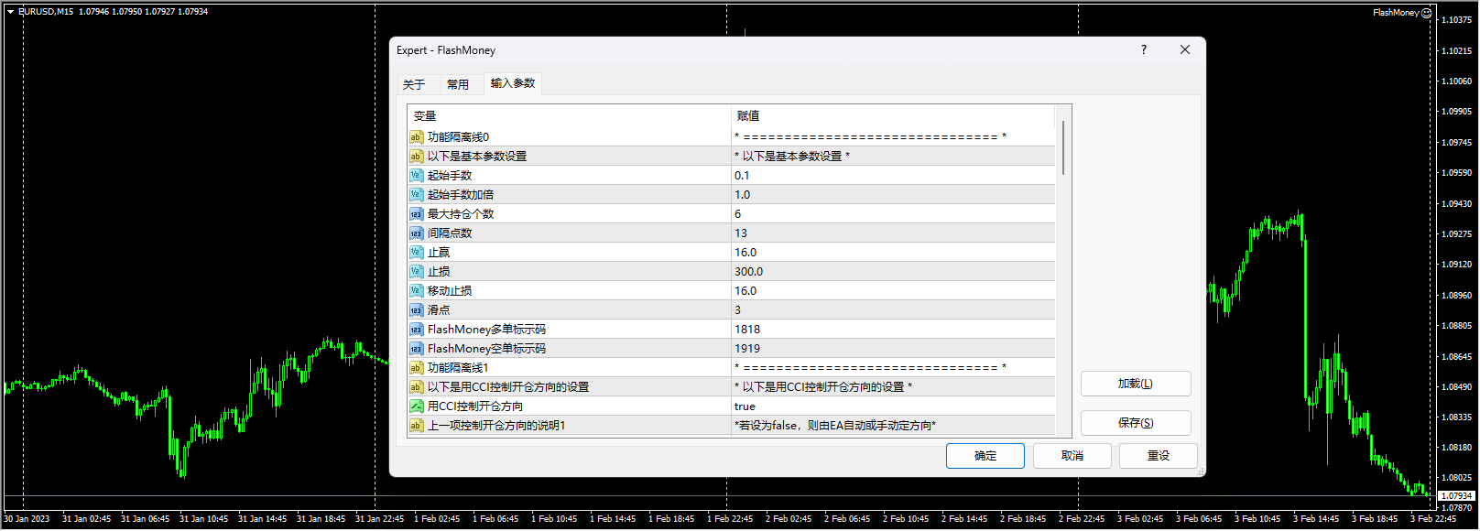The image size is (1480, 531).
Task: Click the double icon beside 止损
Action: coord(416,272)
